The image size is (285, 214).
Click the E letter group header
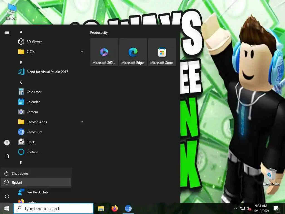21,163
